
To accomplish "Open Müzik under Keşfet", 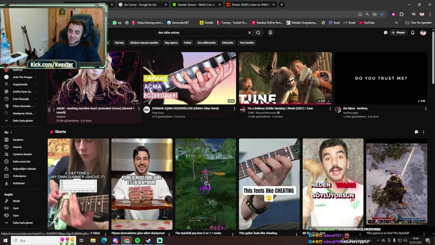I will tap(16, 201).
